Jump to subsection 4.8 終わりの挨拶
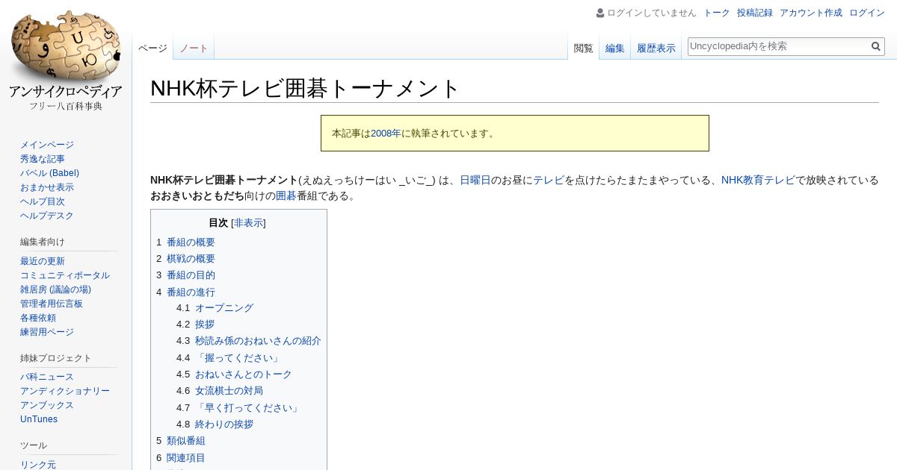The image size is (897, 470). (215, 424)
